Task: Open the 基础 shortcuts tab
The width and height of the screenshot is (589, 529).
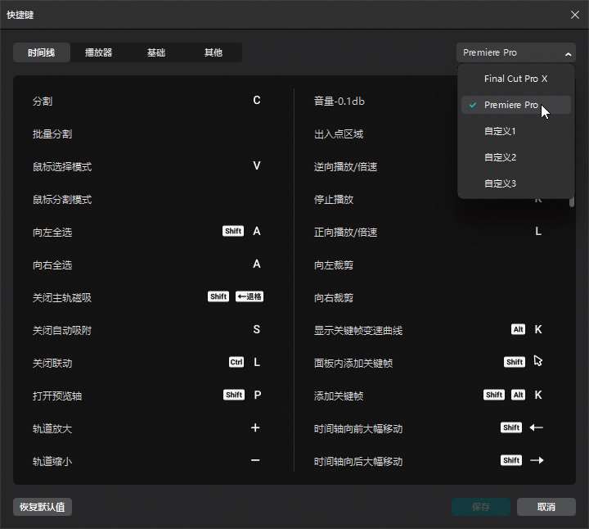Action: coord(155,52)
